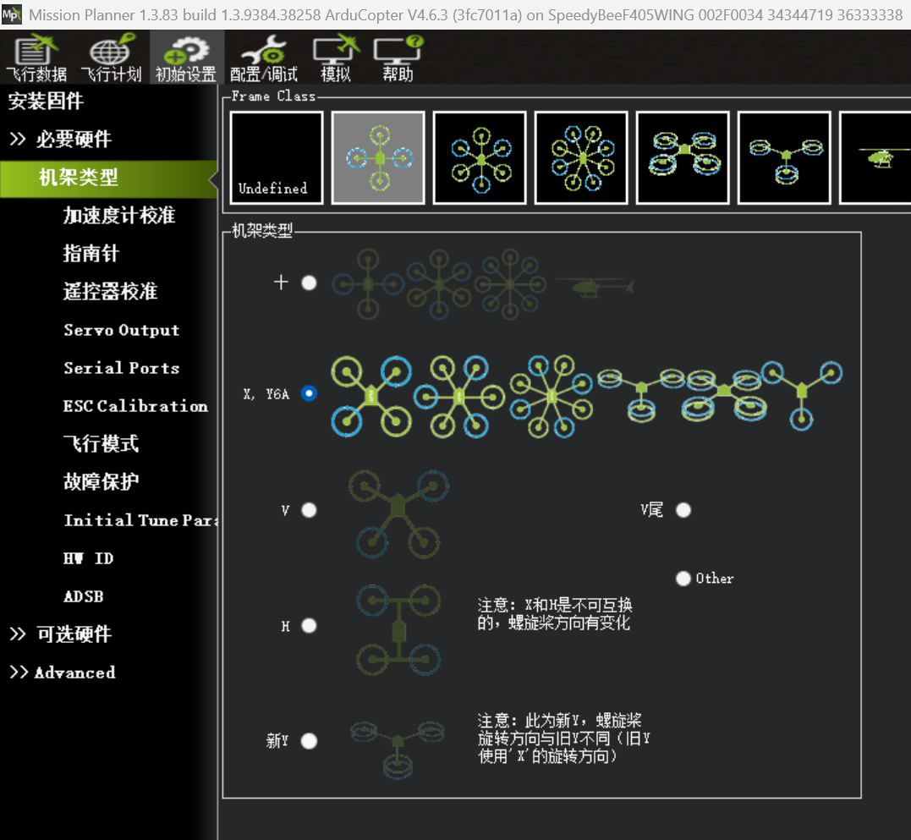Click the tricopter Y diagram in X, Y6A row
The image size is (911, 840).
802,396
